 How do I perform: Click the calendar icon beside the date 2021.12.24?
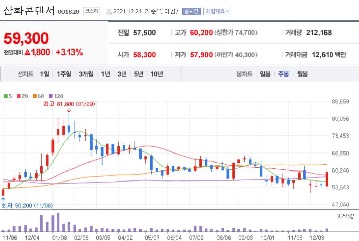108,11
